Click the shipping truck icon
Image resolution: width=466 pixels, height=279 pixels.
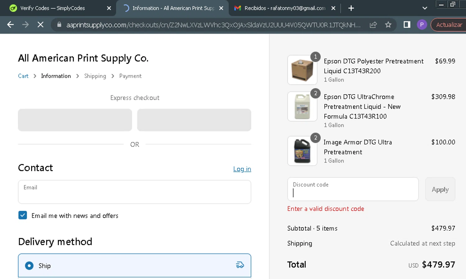(240, 265)
